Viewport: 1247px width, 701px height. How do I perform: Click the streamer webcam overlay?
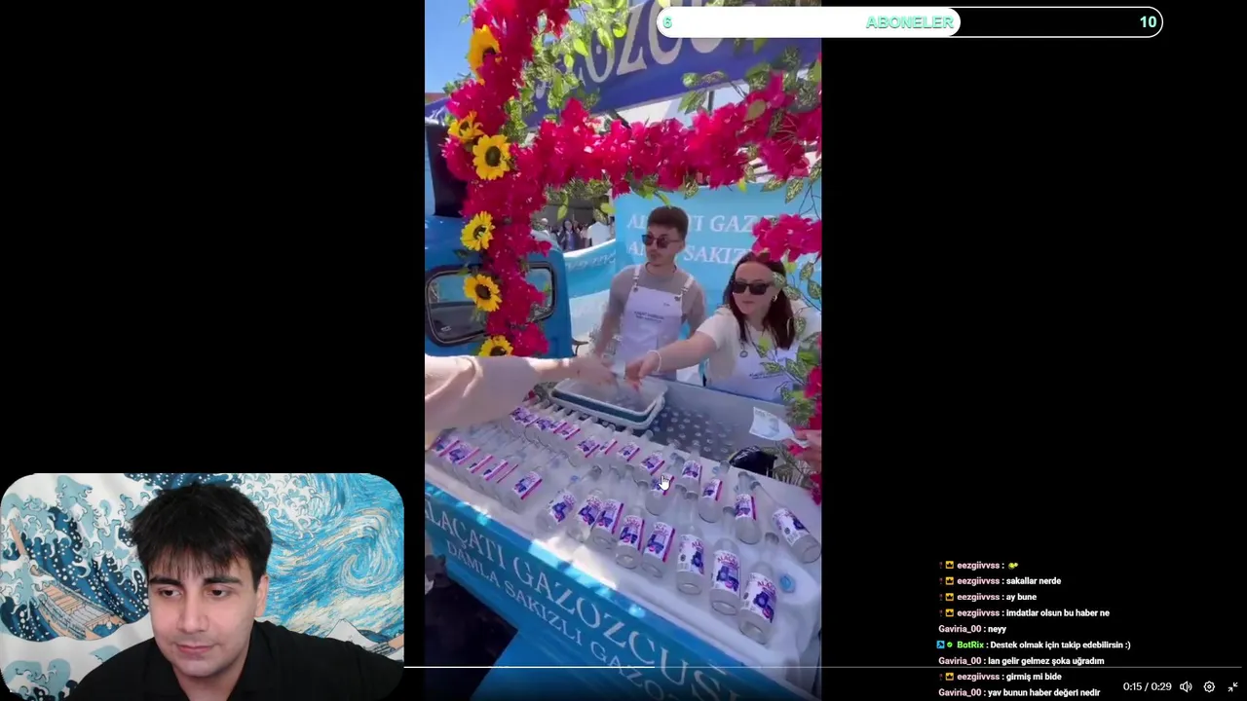pos(202,586)
